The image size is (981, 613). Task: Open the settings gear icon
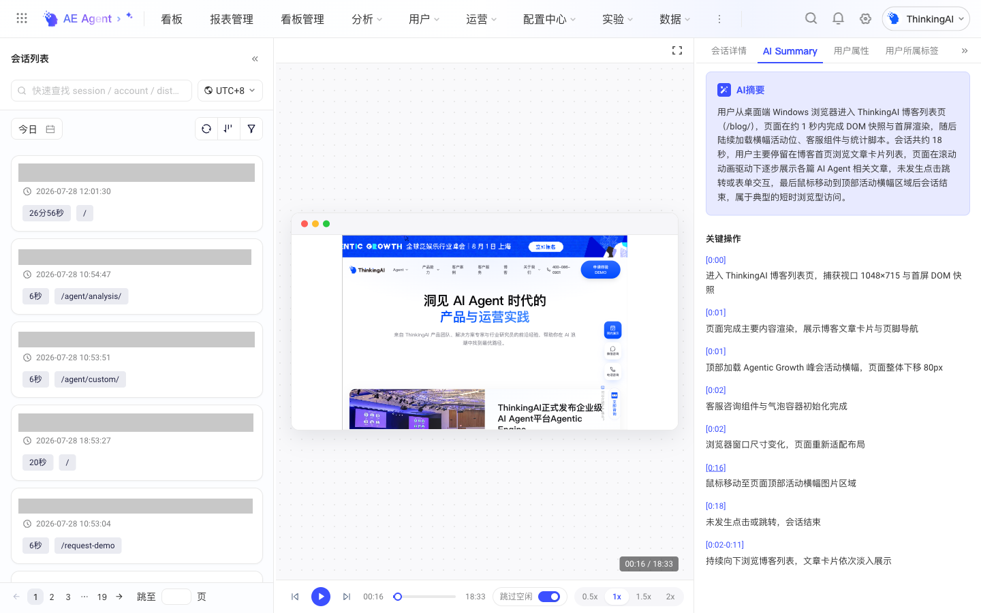[x=865, y=18]
